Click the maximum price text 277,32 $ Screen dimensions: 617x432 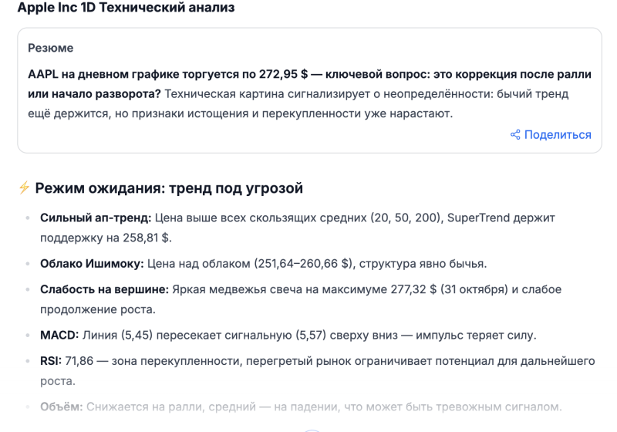[x=413, y=289]
